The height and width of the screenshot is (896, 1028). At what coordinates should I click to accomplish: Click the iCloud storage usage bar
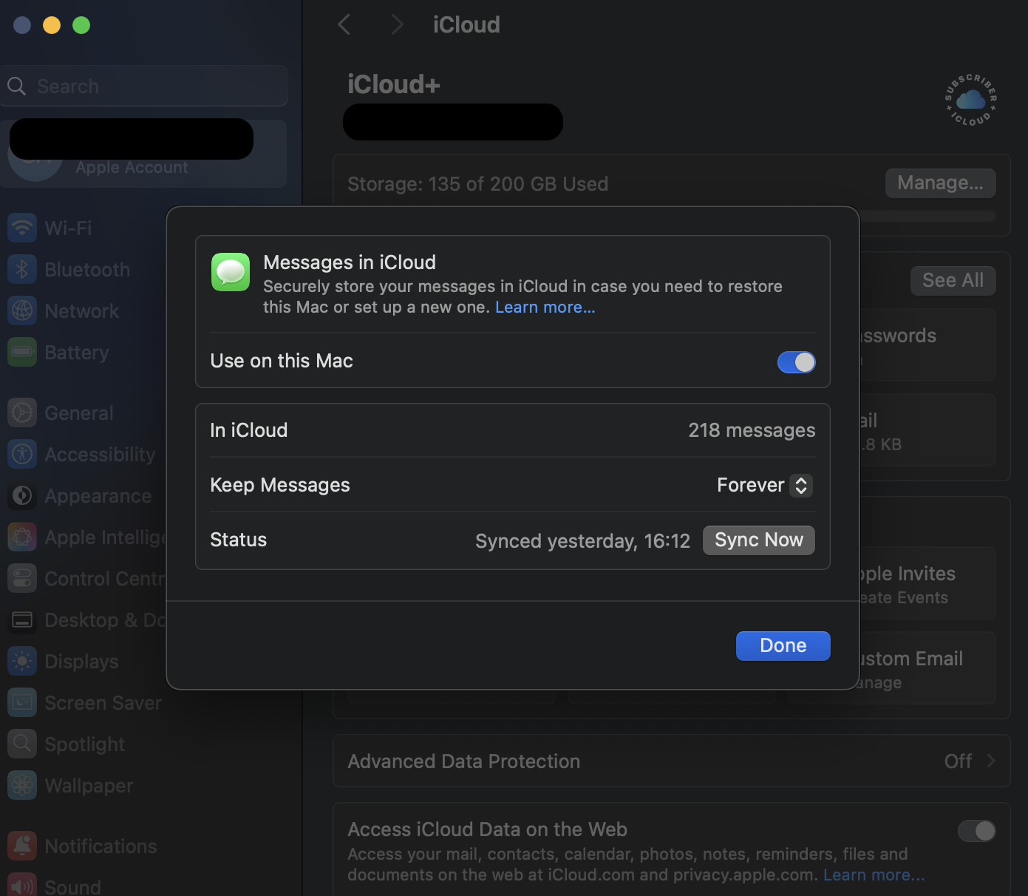tap(927, 216)
